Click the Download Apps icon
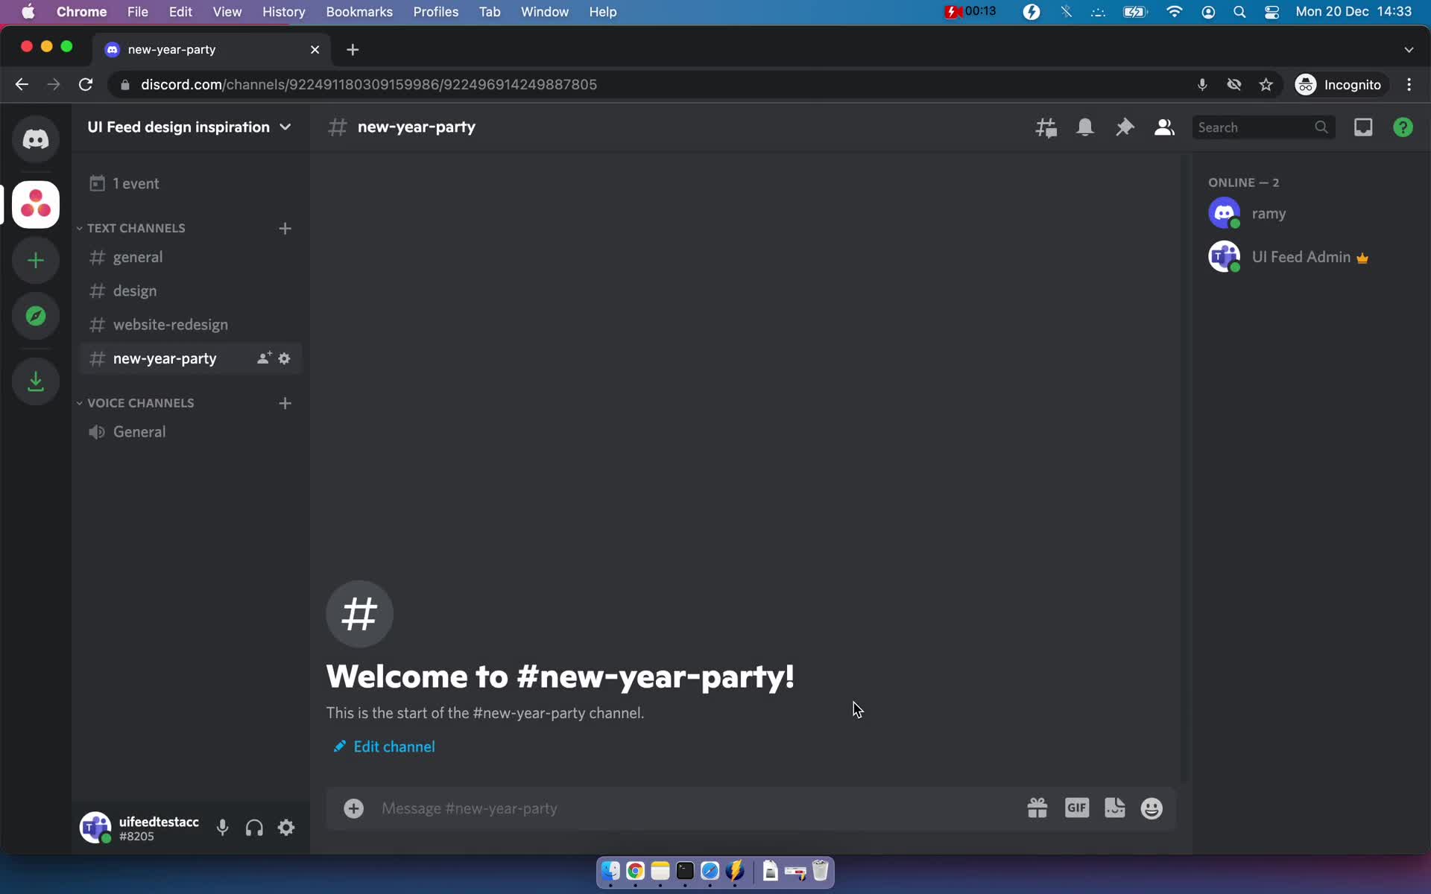The height and width of the screenshot is (894, 1431). tap(35, 381)
